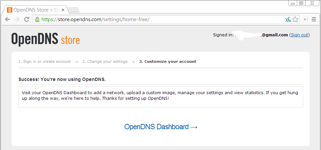Minimize the browser window
Screen dimensions: 321x150
pyautogui.click(x=293, y=3)
